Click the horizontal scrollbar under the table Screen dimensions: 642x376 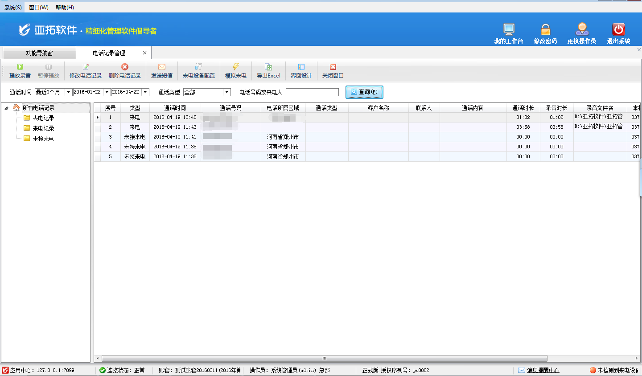324,358
